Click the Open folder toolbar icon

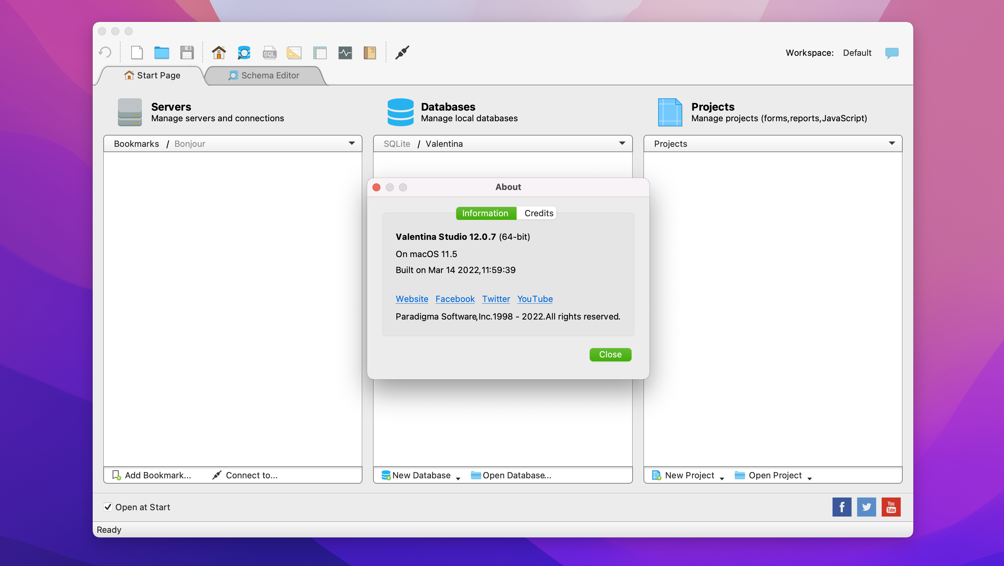tap(161, 52)
